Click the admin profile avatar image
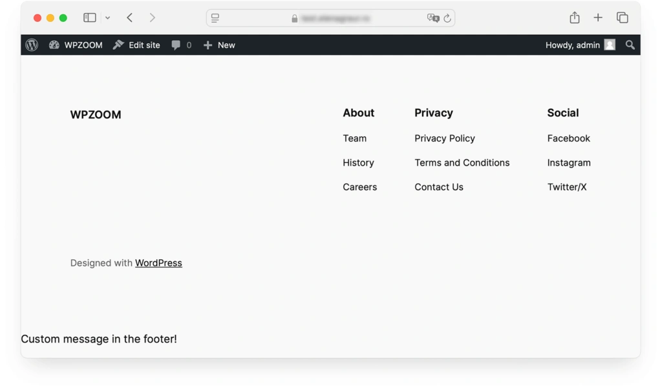Image resolution: width=662 pixels, height=386 pixels. click(x=610, y=45)
